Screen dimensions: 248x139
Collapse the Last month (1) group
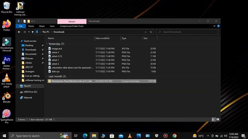tap(47, 76)
